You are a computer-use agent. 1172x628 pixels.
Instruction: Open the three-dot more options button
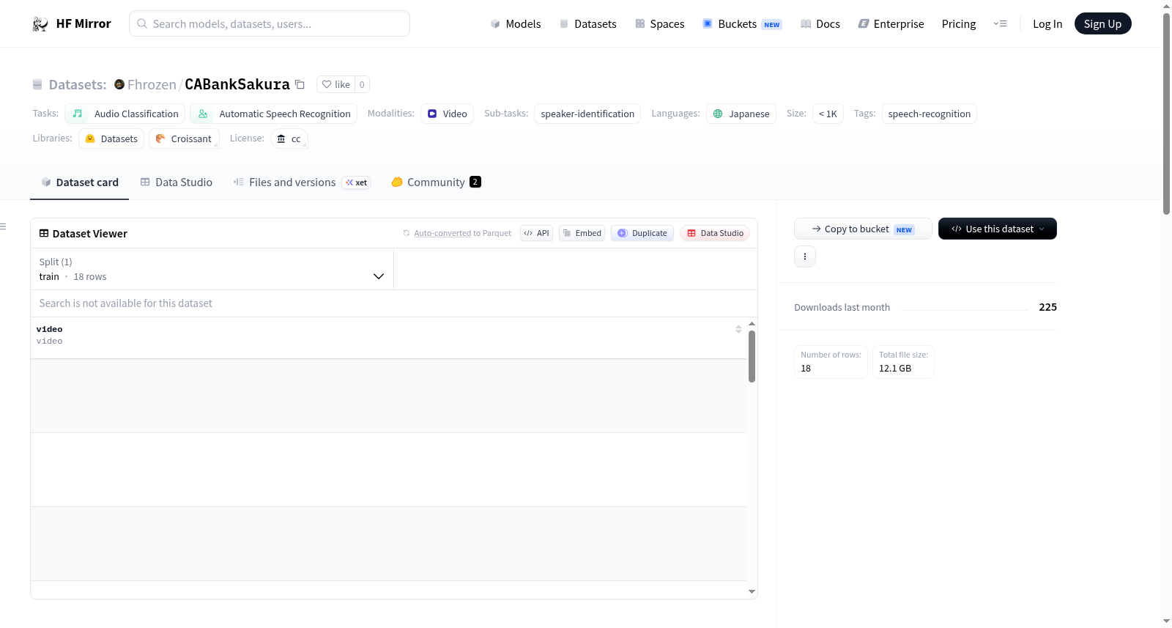click(x=805, y=256)
